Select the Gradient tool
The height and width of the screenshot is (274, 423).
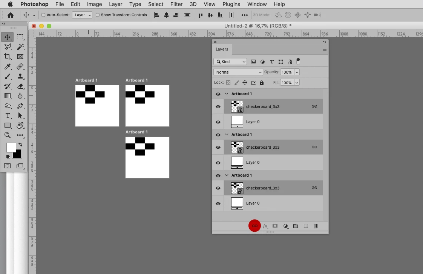8,96
